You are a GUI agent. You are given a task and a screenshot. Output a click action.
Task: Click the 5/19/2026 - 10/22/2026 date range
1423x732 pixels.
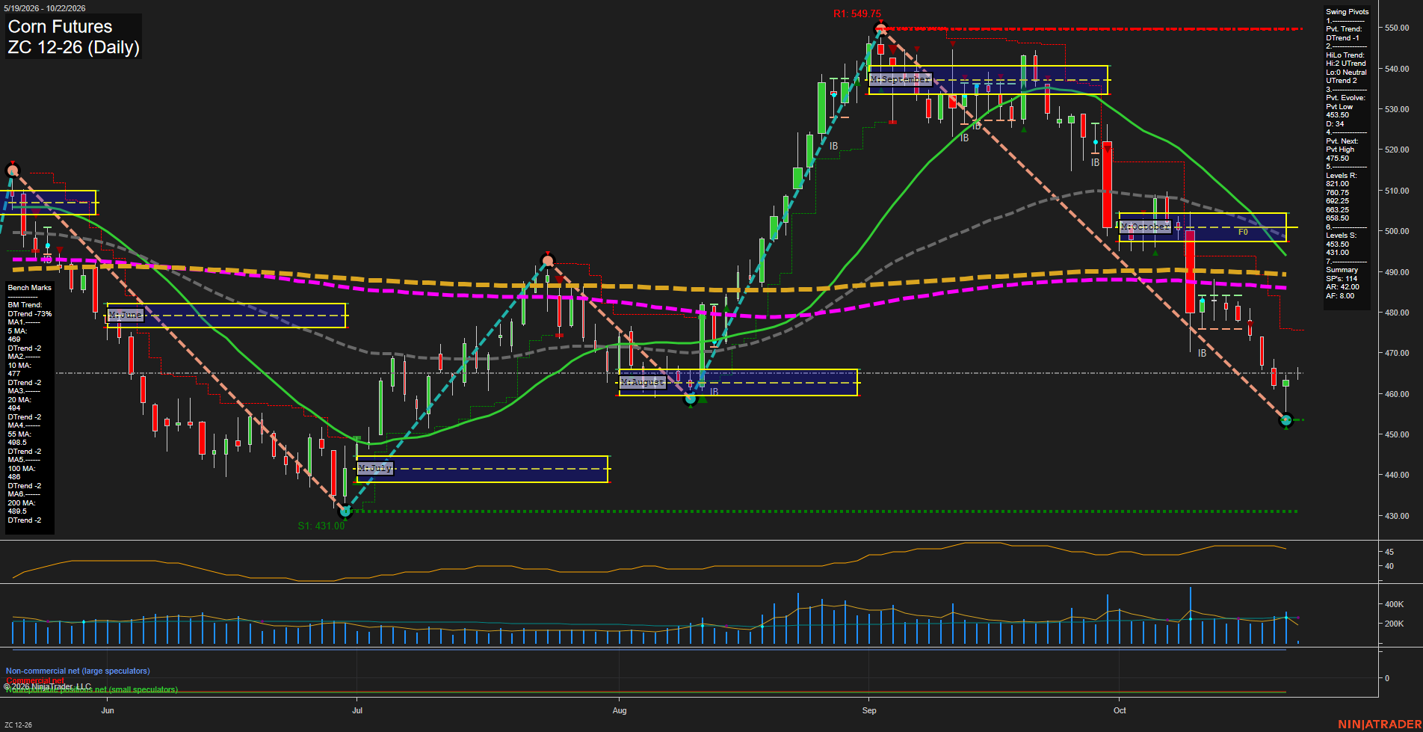(x=44, y=8)
